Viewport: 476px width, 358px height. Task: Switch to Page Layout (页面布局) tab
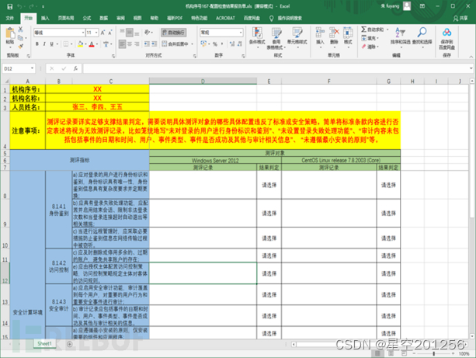66,18
